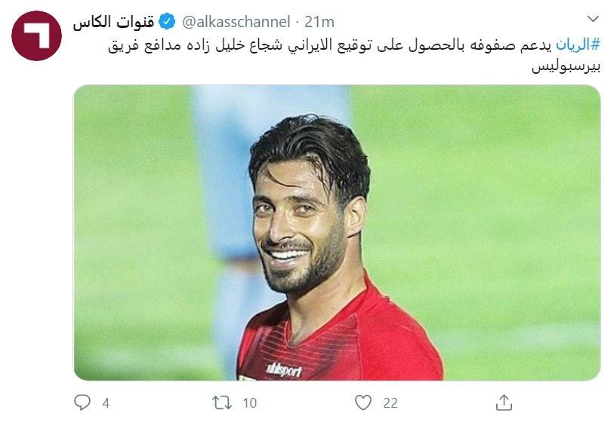
Task: Open the @alkasschannel handle link
Action: click(x=236, y=22)
